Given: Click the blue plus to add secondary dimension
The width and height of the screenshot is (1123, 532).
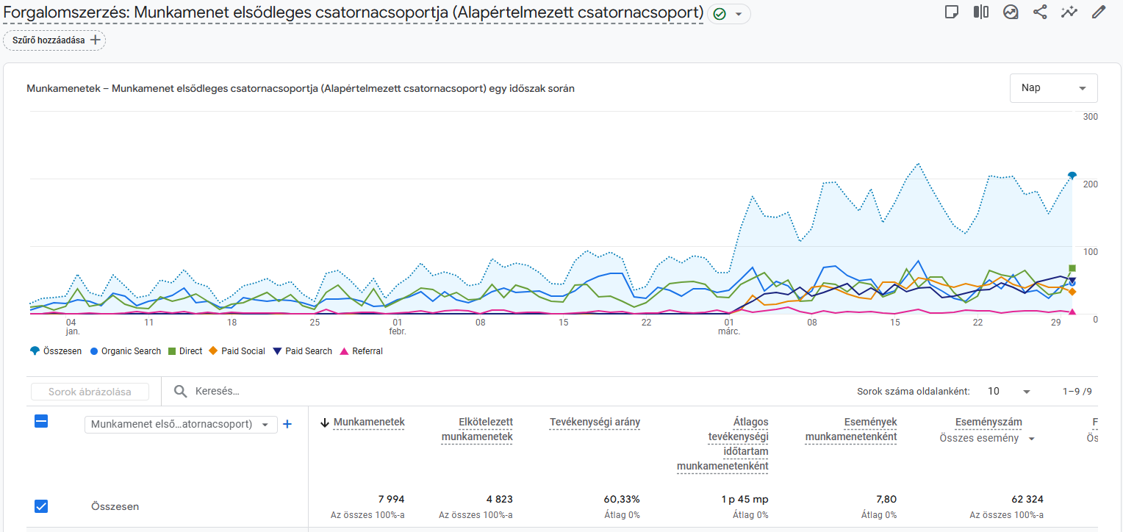Looking at the screenshot, I should [287, 424].
